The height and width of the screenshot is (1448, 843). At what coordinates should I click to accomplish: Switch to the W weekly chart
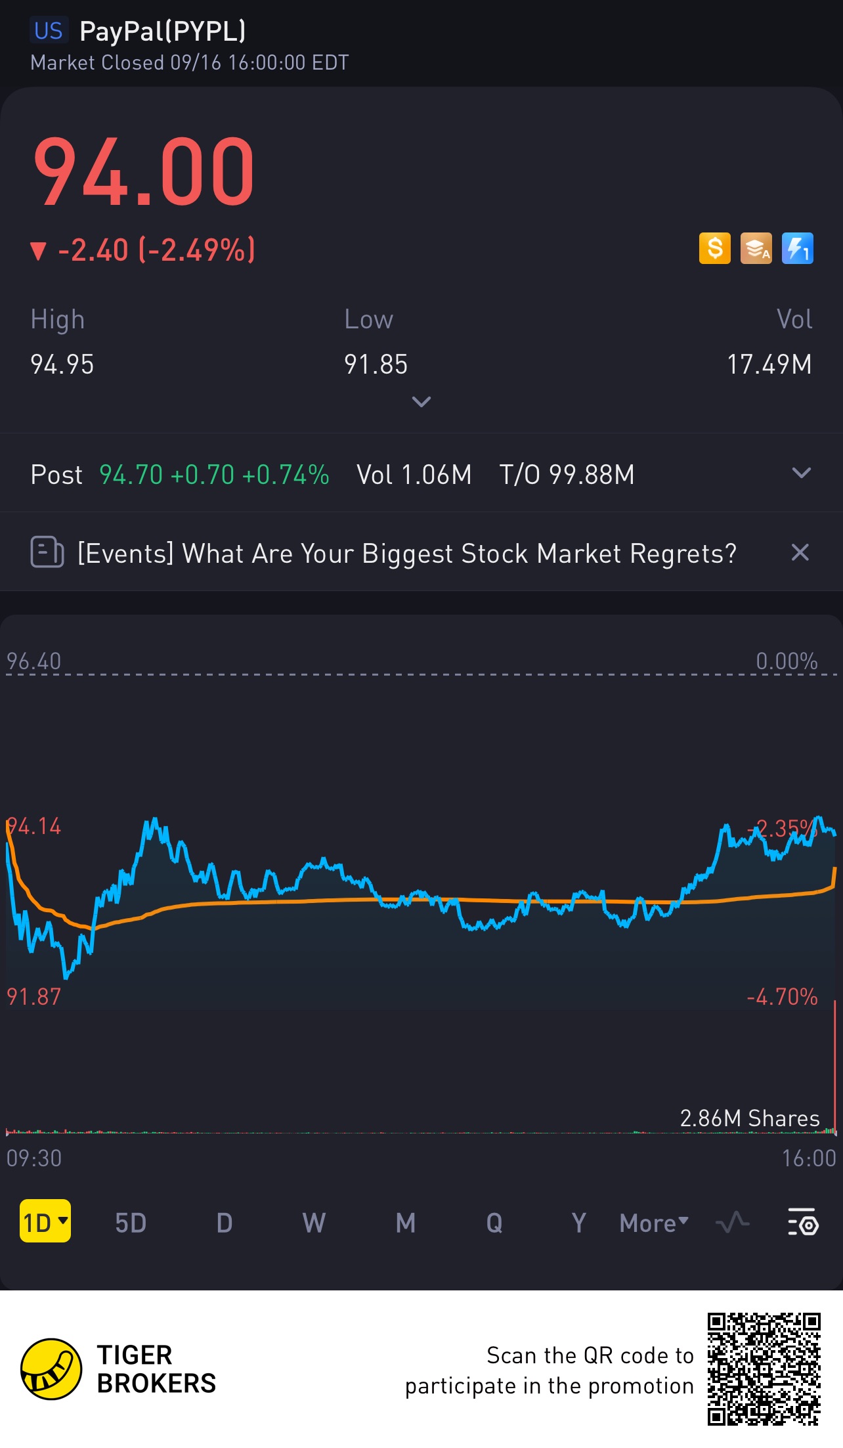tap(314, 1223)
